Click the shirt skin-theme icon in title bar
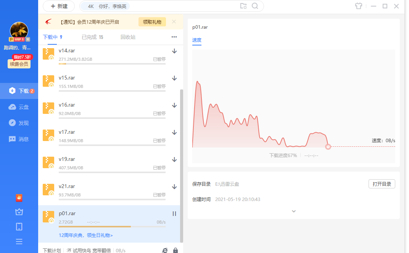Image resolution: width=409 pixels, height=253 pixels. coord(358,6)
